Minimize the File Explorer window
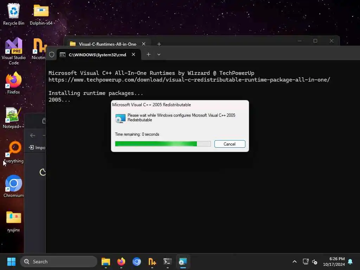Image resolution: width=360 pixels, height=270 pixels. pyautogui.click(x=300, y=41)
